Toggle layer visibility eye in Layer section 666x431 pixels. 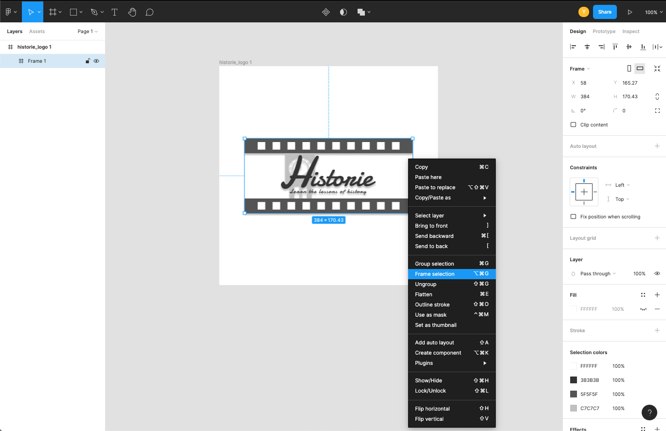(x=657, y=274)
